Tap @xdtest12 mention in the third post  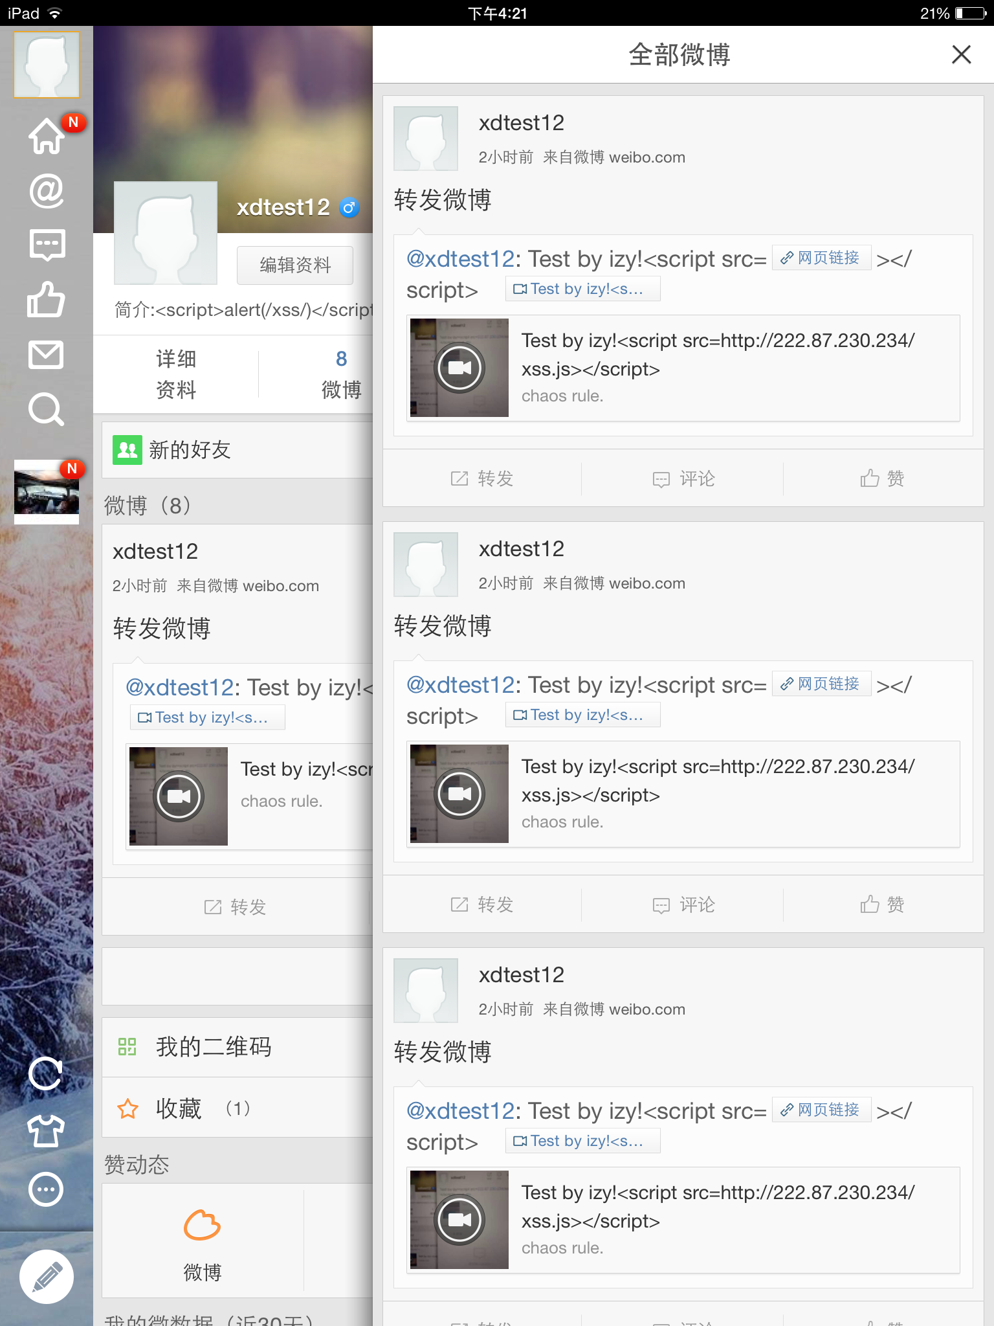coord(460,1111)
